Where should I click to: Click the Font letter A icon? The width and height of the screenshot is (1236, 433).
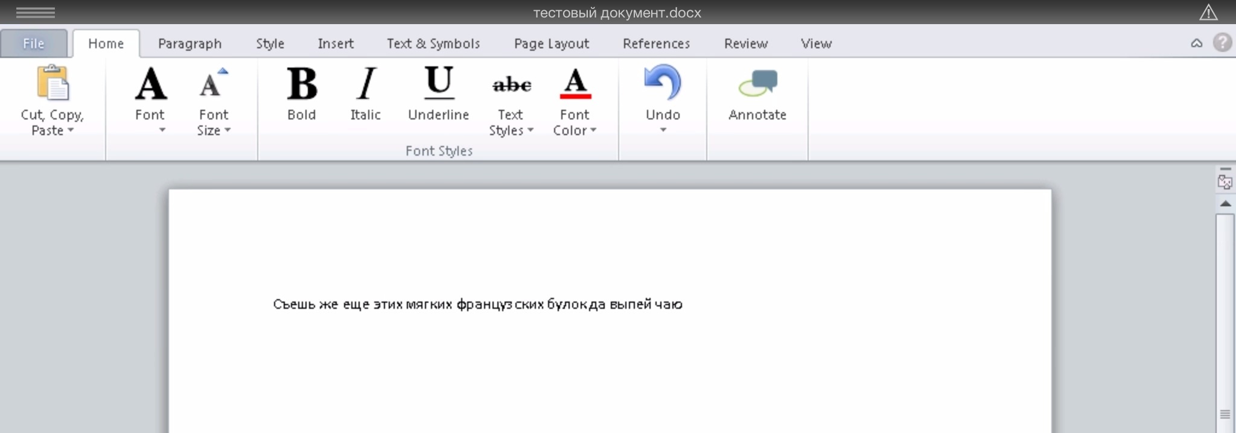pyautogui.click(x=150, y=84)
